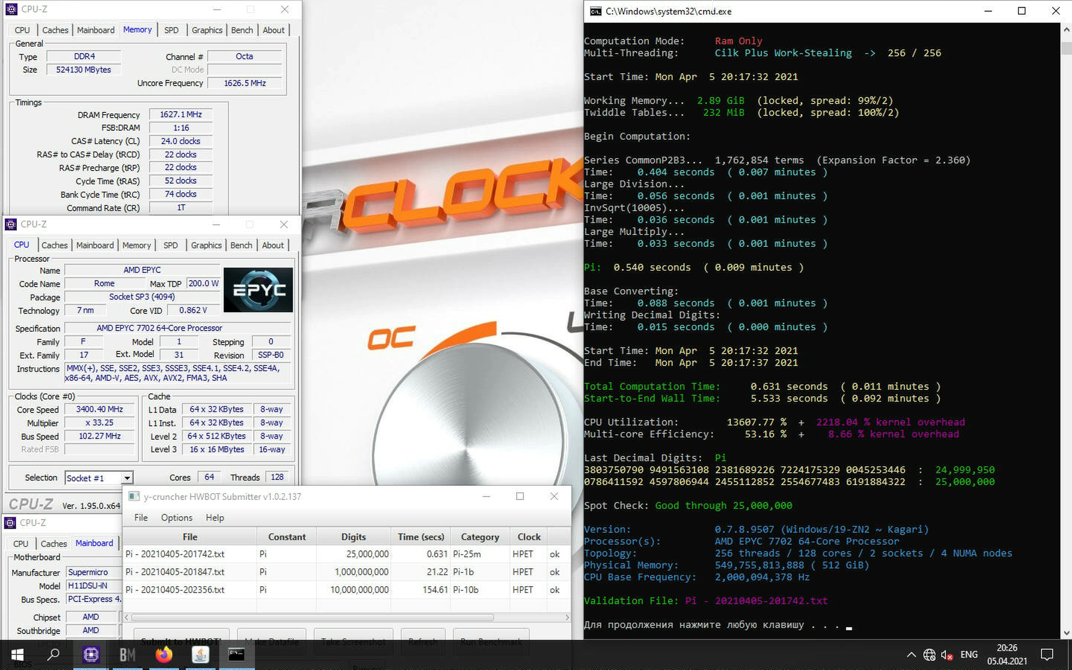Image resolution: width=1072 pixels, height=670 pixels.
Task: Click the title icon of the CPU-Z Memory window
Action: [x=11, y=9]
